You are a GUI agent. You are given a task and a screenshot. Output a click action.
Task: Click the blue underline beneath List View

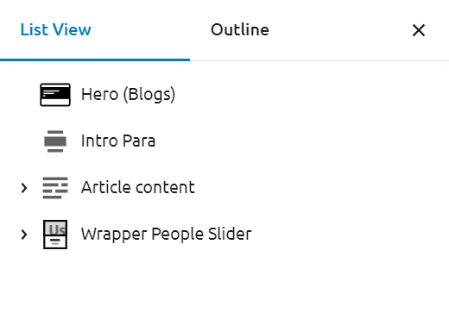(95, 59)
